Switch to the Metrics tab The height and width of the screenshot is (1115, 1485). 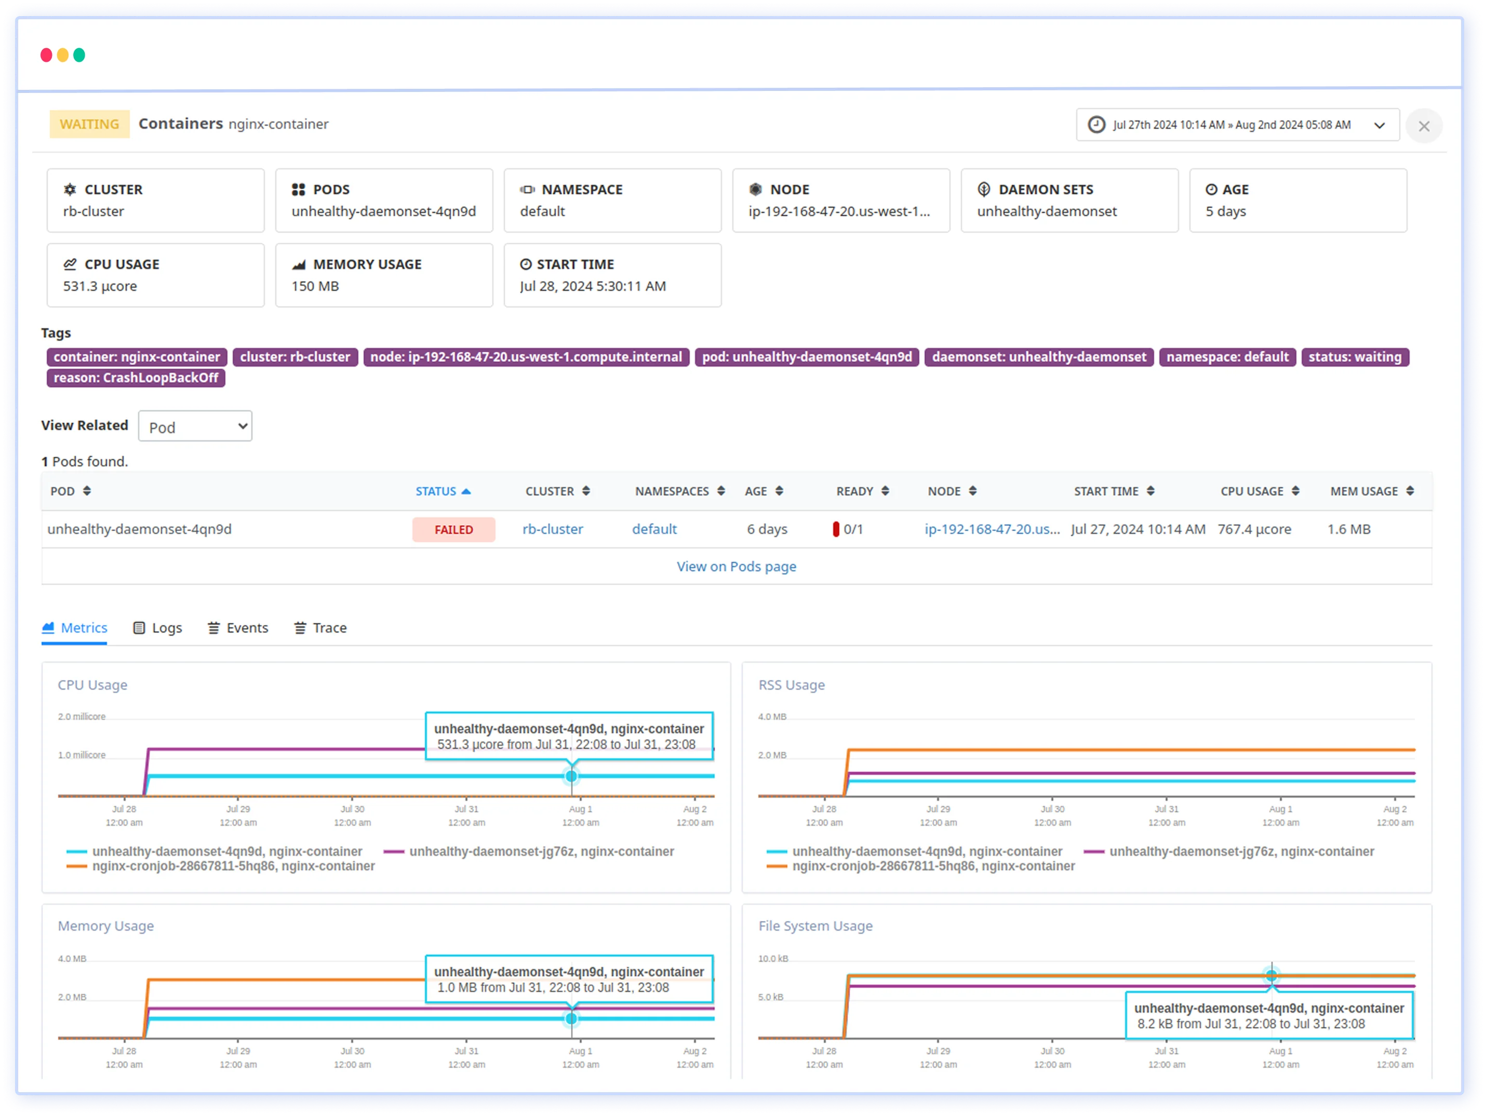[x=74, y=628]
